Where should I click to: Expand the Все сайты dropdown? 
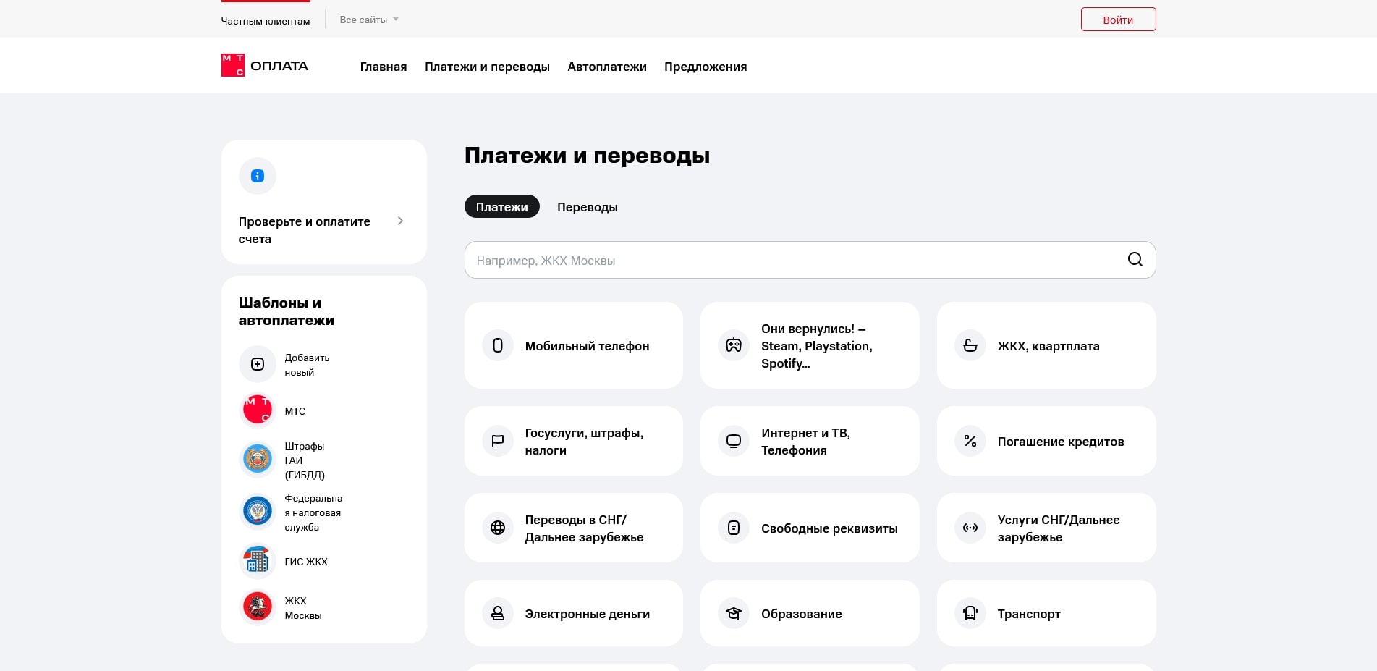click(368, 20)
